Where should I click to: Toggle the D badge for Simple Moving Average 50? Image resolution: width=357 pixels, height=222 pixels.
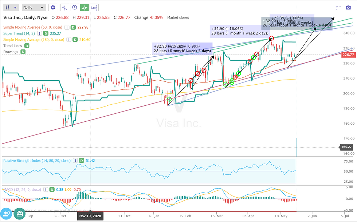point(73,27)
